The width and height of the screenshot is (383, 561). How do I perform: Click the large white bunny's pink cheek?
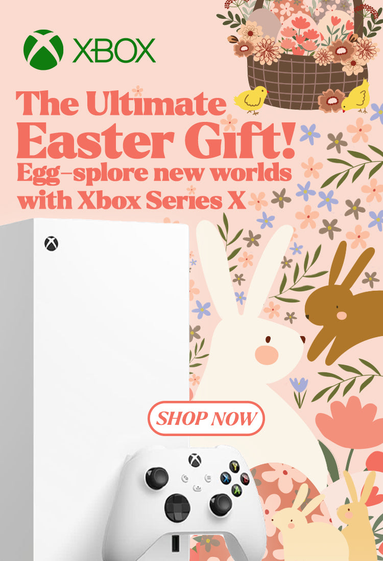(x=267, y=355)
